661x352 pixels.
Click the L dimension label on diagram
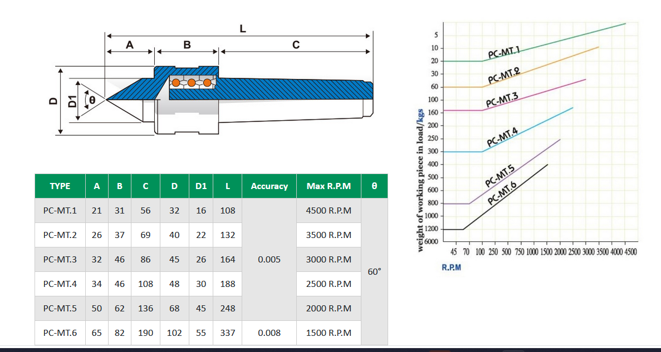(243, 29)
